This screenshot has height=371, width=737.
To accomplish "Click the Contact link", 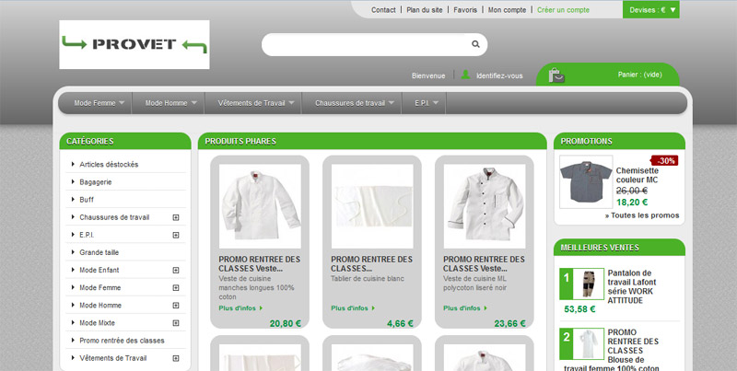I will coord(383,10).
